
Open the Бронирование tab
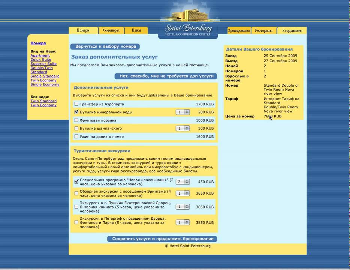(239, 31)
